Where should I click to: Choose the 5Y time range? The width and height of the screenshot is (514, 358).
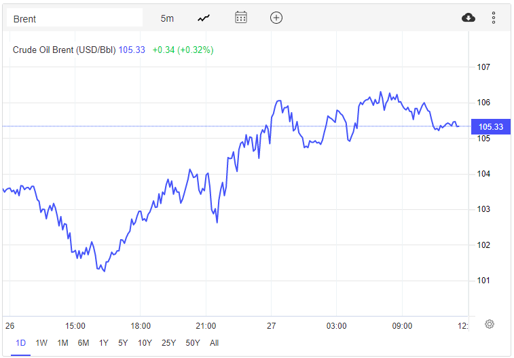point(123,343)
